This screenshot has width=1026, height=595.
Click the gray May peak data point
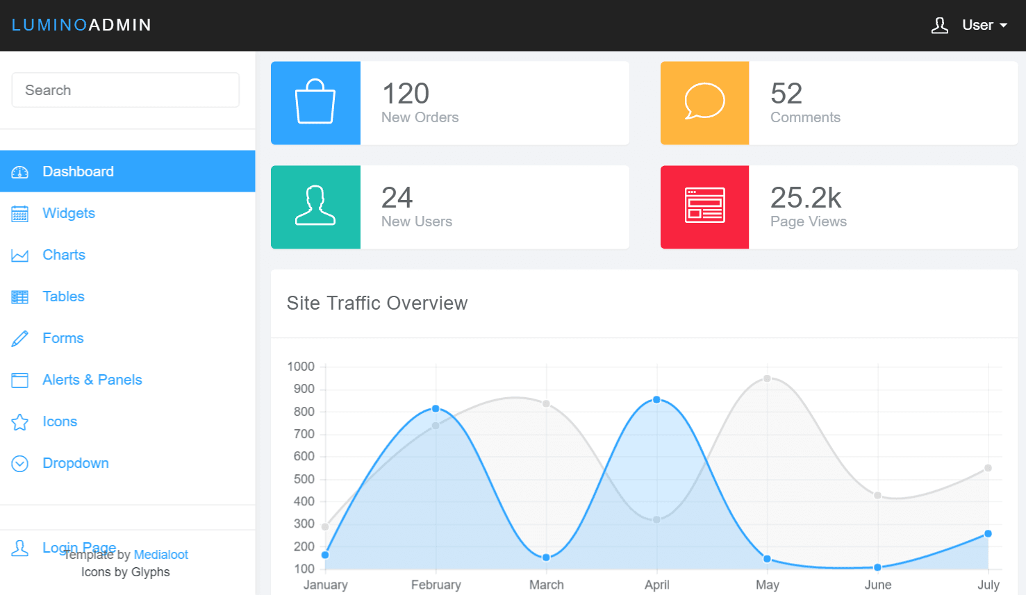coord(767,378)
